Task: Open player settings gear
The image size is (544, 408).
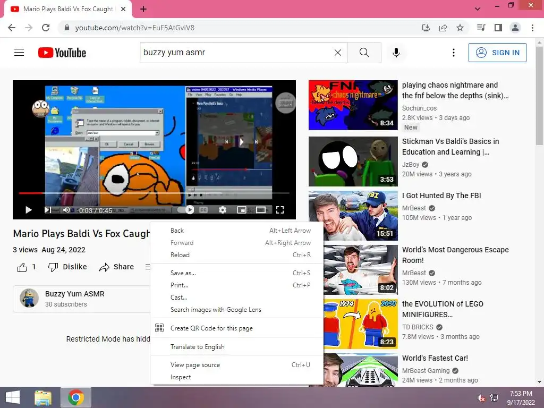Action: [223, 210]
